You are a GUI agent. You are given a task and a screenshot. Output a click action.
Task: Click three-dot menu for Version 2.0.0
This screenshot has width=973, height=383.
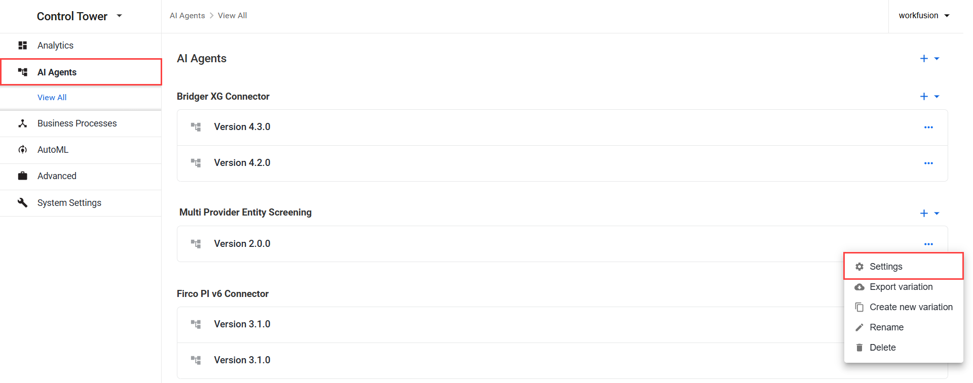(x=928, y=244)
